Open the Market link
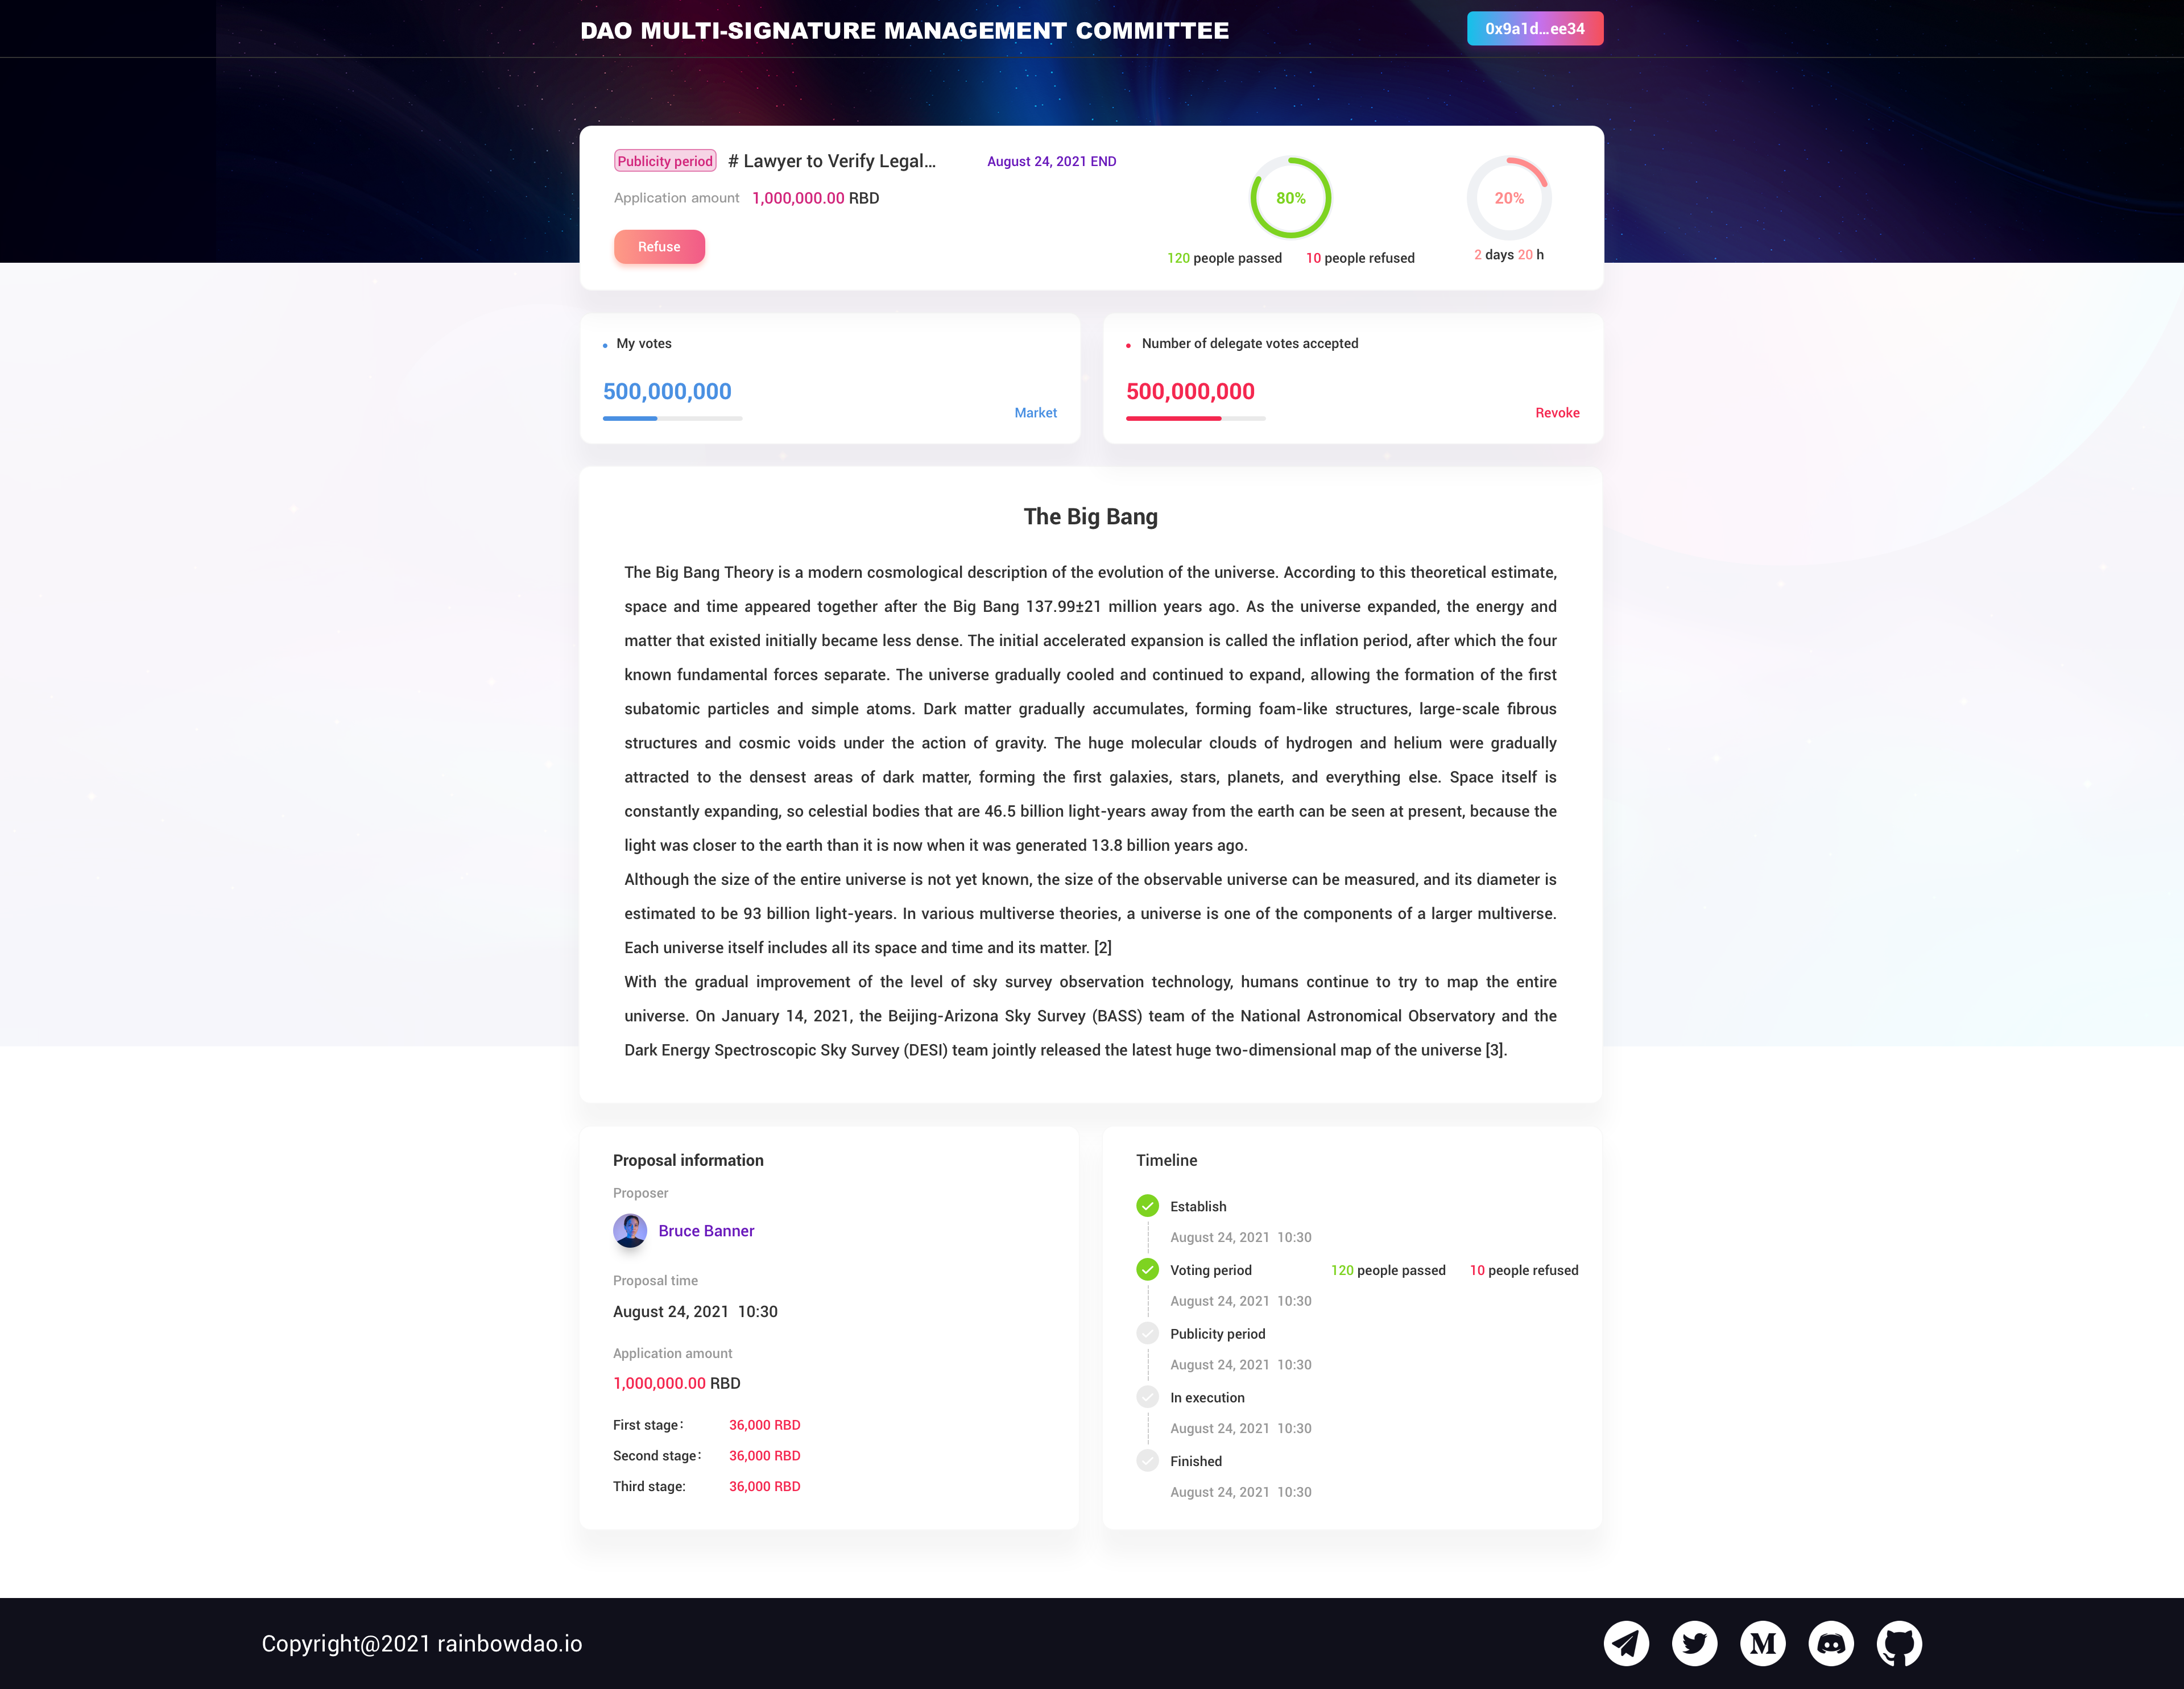Image resolution: width=2184 pixels, height=1689 pixels. 1035,412
